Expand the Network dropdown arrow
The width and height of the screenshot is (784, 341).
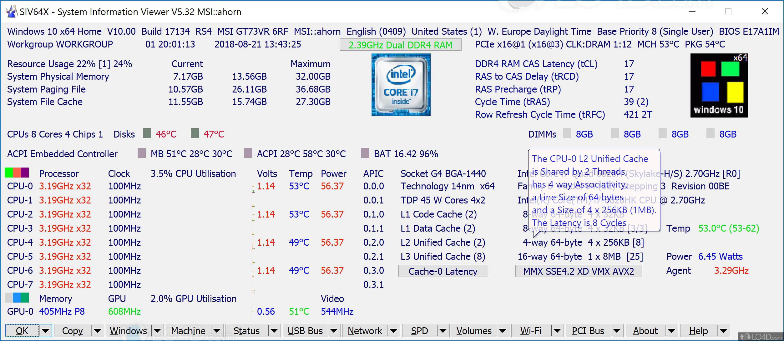click(394, 331)
